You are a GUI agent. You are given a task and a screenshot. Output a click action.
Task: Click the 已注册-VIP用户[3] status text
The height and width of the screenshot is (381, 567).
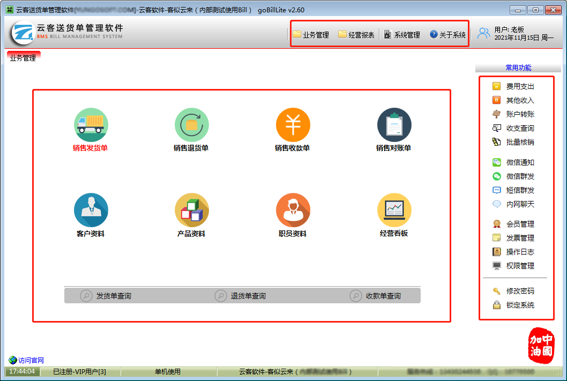(79, 371)
